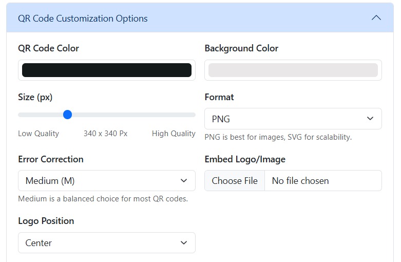Click the 'Size (px)' label
This screenshot has width=401, height=262.
[35, 97]
